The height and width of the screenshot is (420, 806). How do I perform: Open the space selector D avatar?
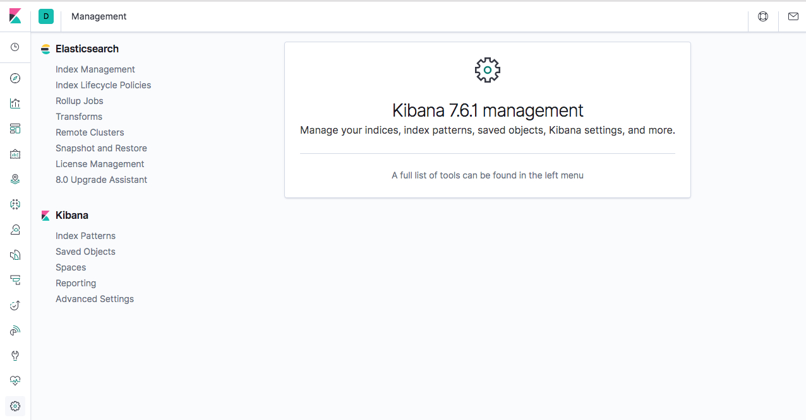click(x=46, y=16)
